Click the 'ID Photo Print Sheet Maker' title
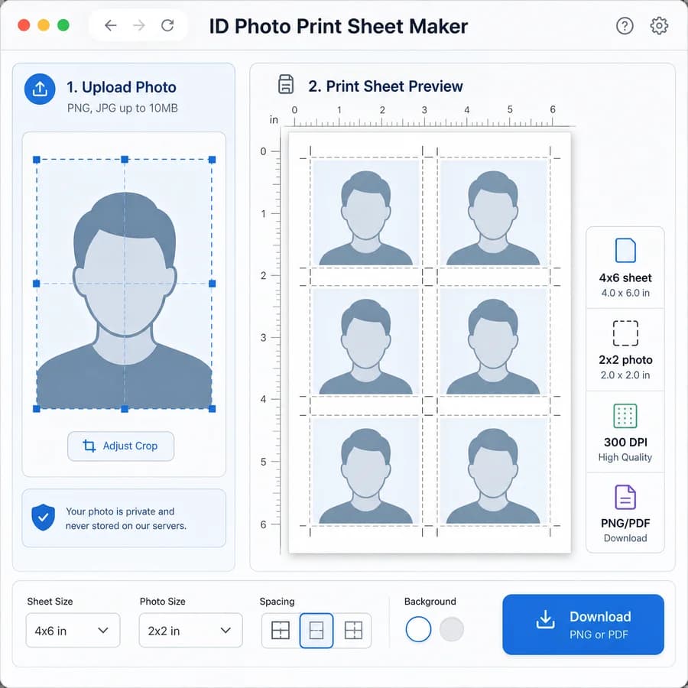This screenshot has width=688, height=688. pyautogui.click(x=339, y=26)
